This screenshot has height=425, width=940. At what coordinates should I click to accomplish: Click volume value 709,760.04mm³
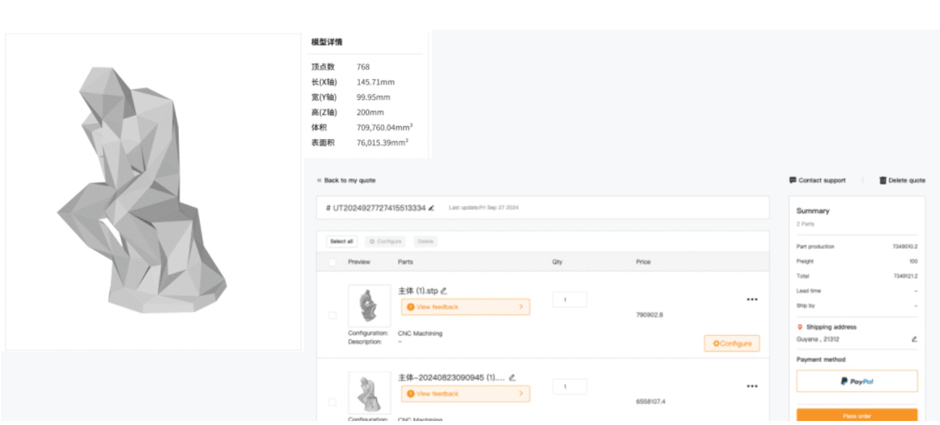(384, 127)
